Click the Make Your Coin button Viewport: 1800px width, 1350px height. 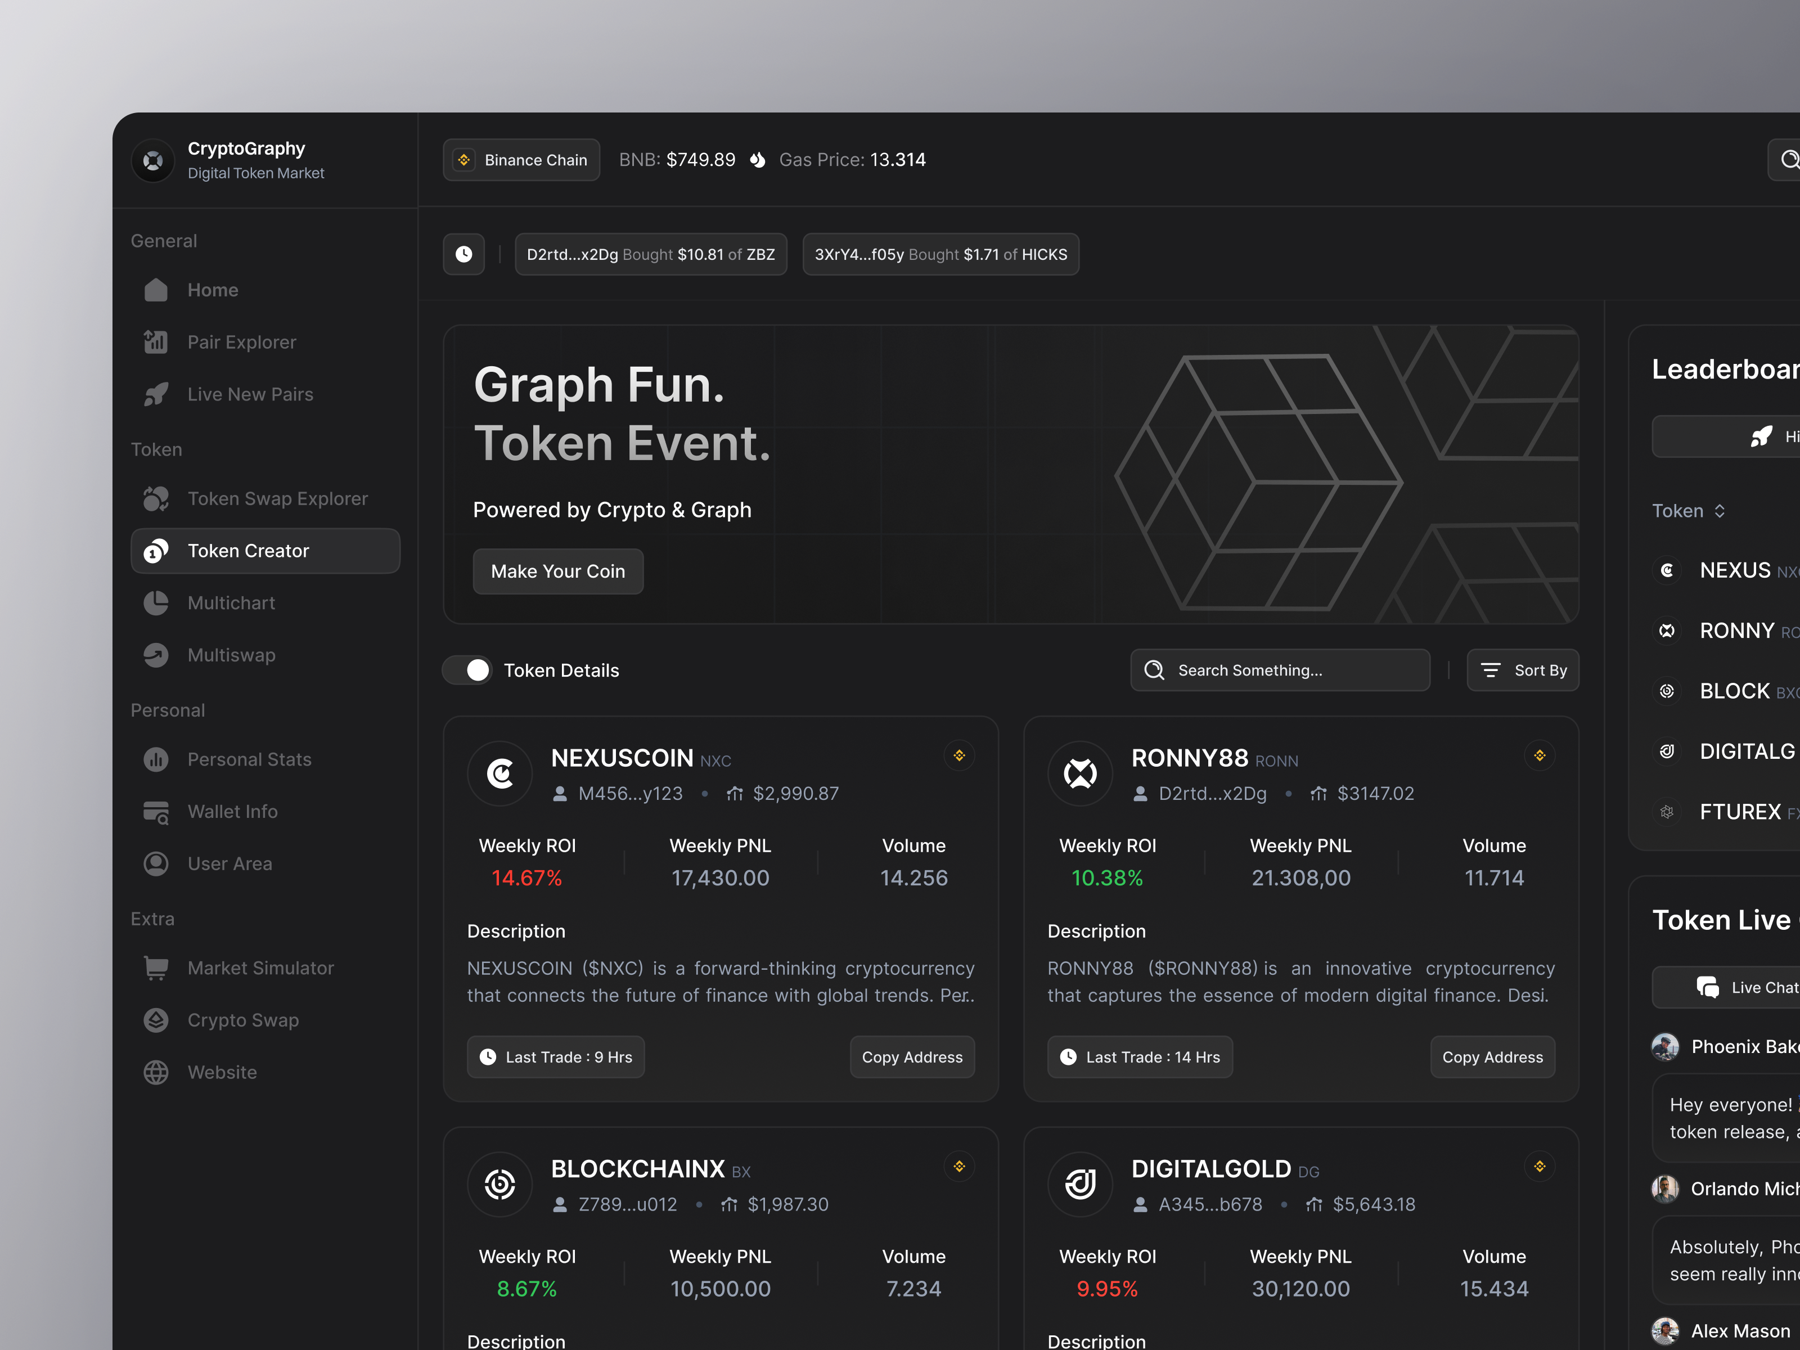point(557,570)
